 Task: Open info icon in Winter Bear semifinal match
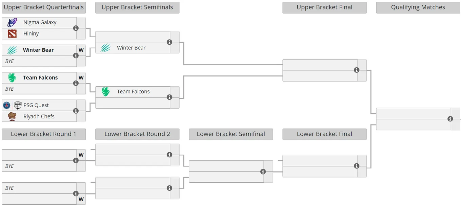[x=169, y=42]
